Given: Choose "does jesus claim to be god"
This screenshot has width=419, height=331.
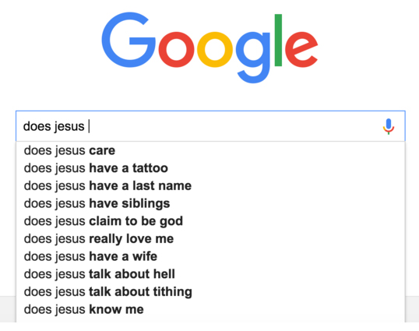Looking at the screenshot, I should (210, 221).
